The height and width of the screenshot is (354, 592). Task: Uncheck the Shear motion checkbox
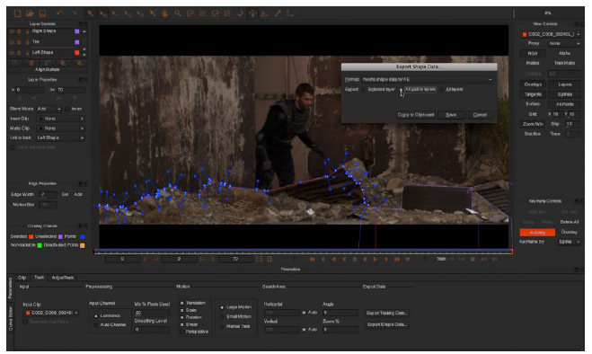click(x=182, y=324)
